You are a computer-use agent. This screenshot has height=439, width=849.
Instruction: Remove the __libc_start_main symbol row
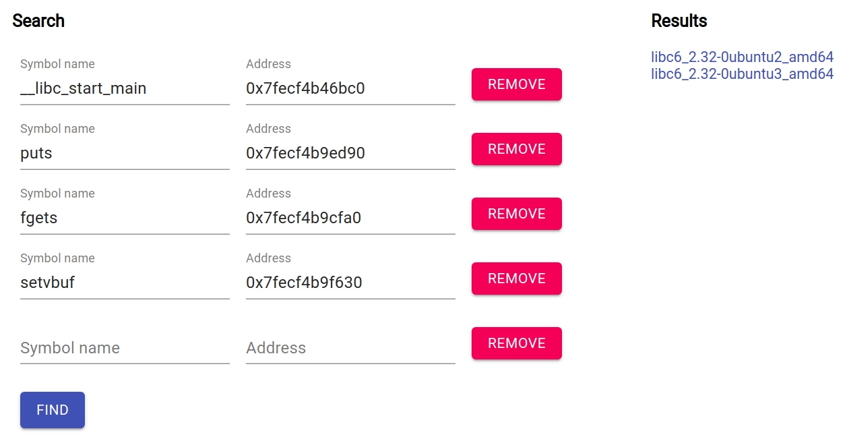pos(517,84)
